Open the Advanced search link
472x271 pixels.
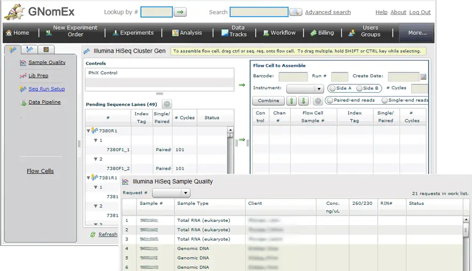pyautogui.click(x=327, y=12)
